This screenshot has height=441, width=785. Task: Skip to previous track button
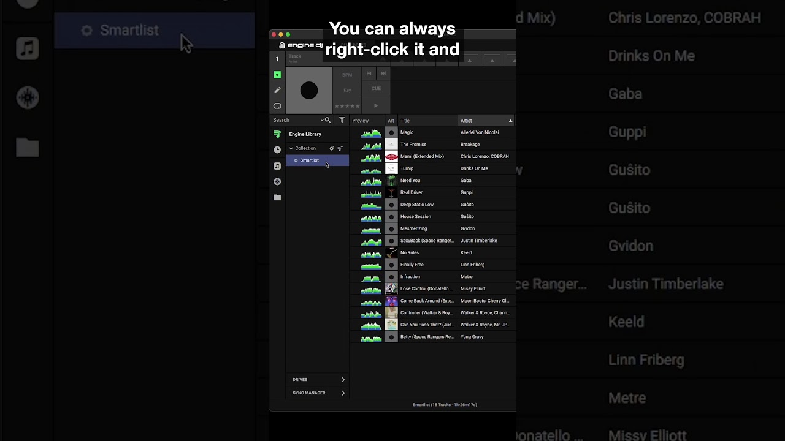pyautogui.click(x=369, y=73)
